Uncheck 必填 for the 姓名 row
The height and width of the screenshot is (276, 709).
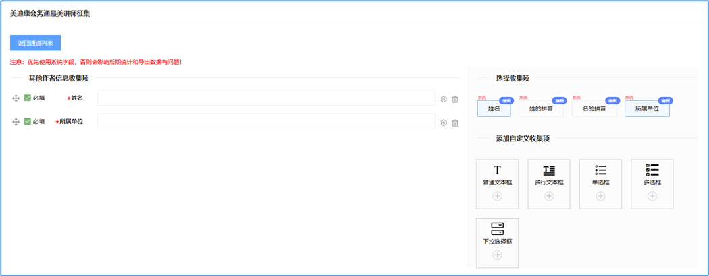point(28,98)
